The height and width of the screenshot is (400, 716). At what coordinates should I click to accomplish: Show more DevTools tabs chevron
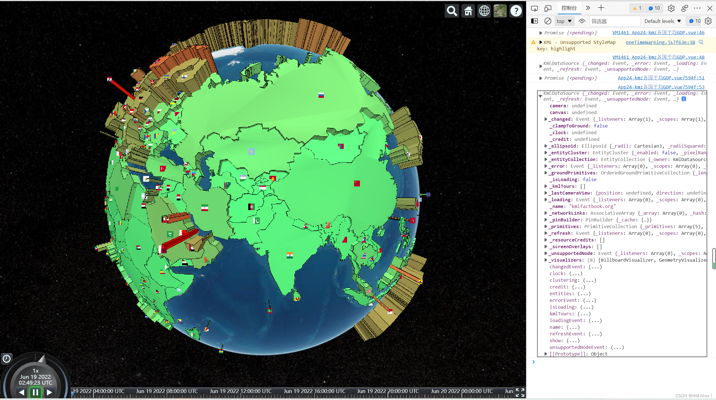[588, 8]
